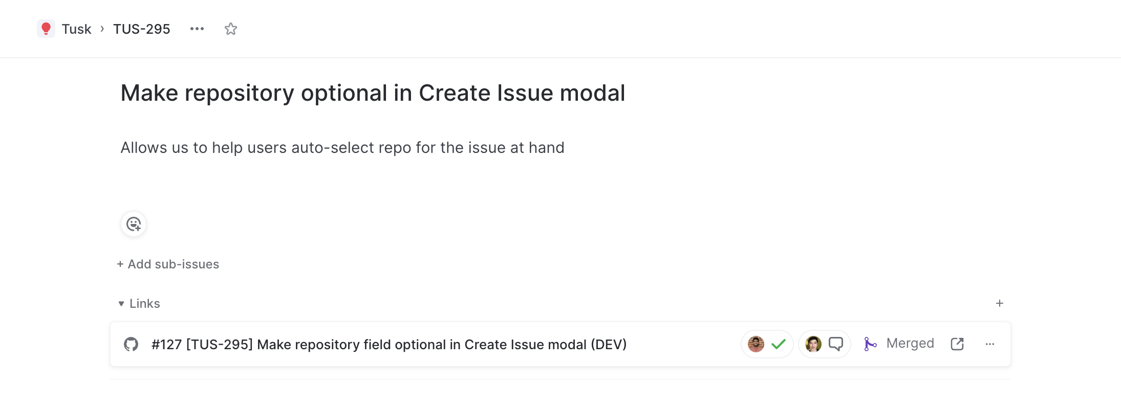Edit the issue description text

tap(342, 148)
